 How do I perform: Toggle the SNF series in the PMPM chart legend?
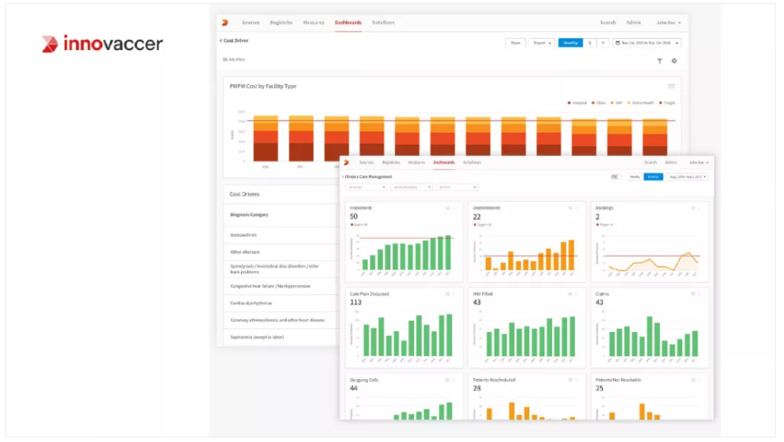click(616, 103)
